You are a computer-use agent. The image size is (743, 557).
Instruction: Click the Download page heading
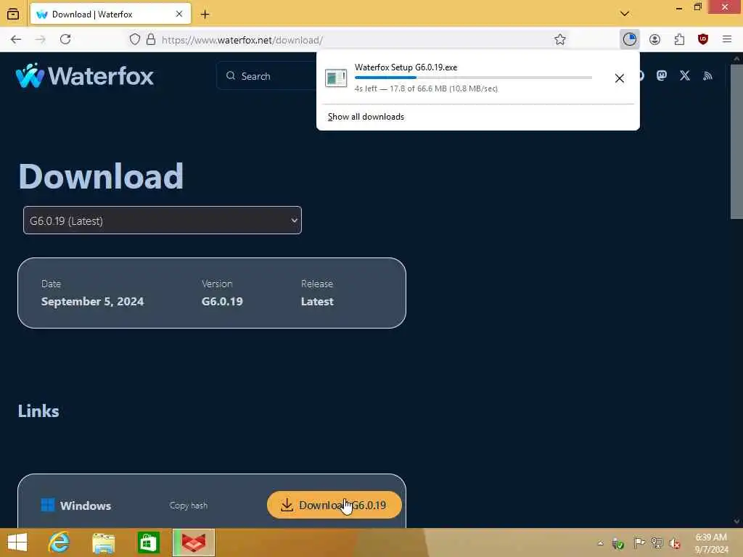click(x=101, y=176)
